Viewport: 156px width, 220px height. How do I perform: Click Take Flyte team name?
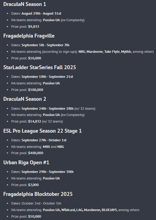[112, 52]
